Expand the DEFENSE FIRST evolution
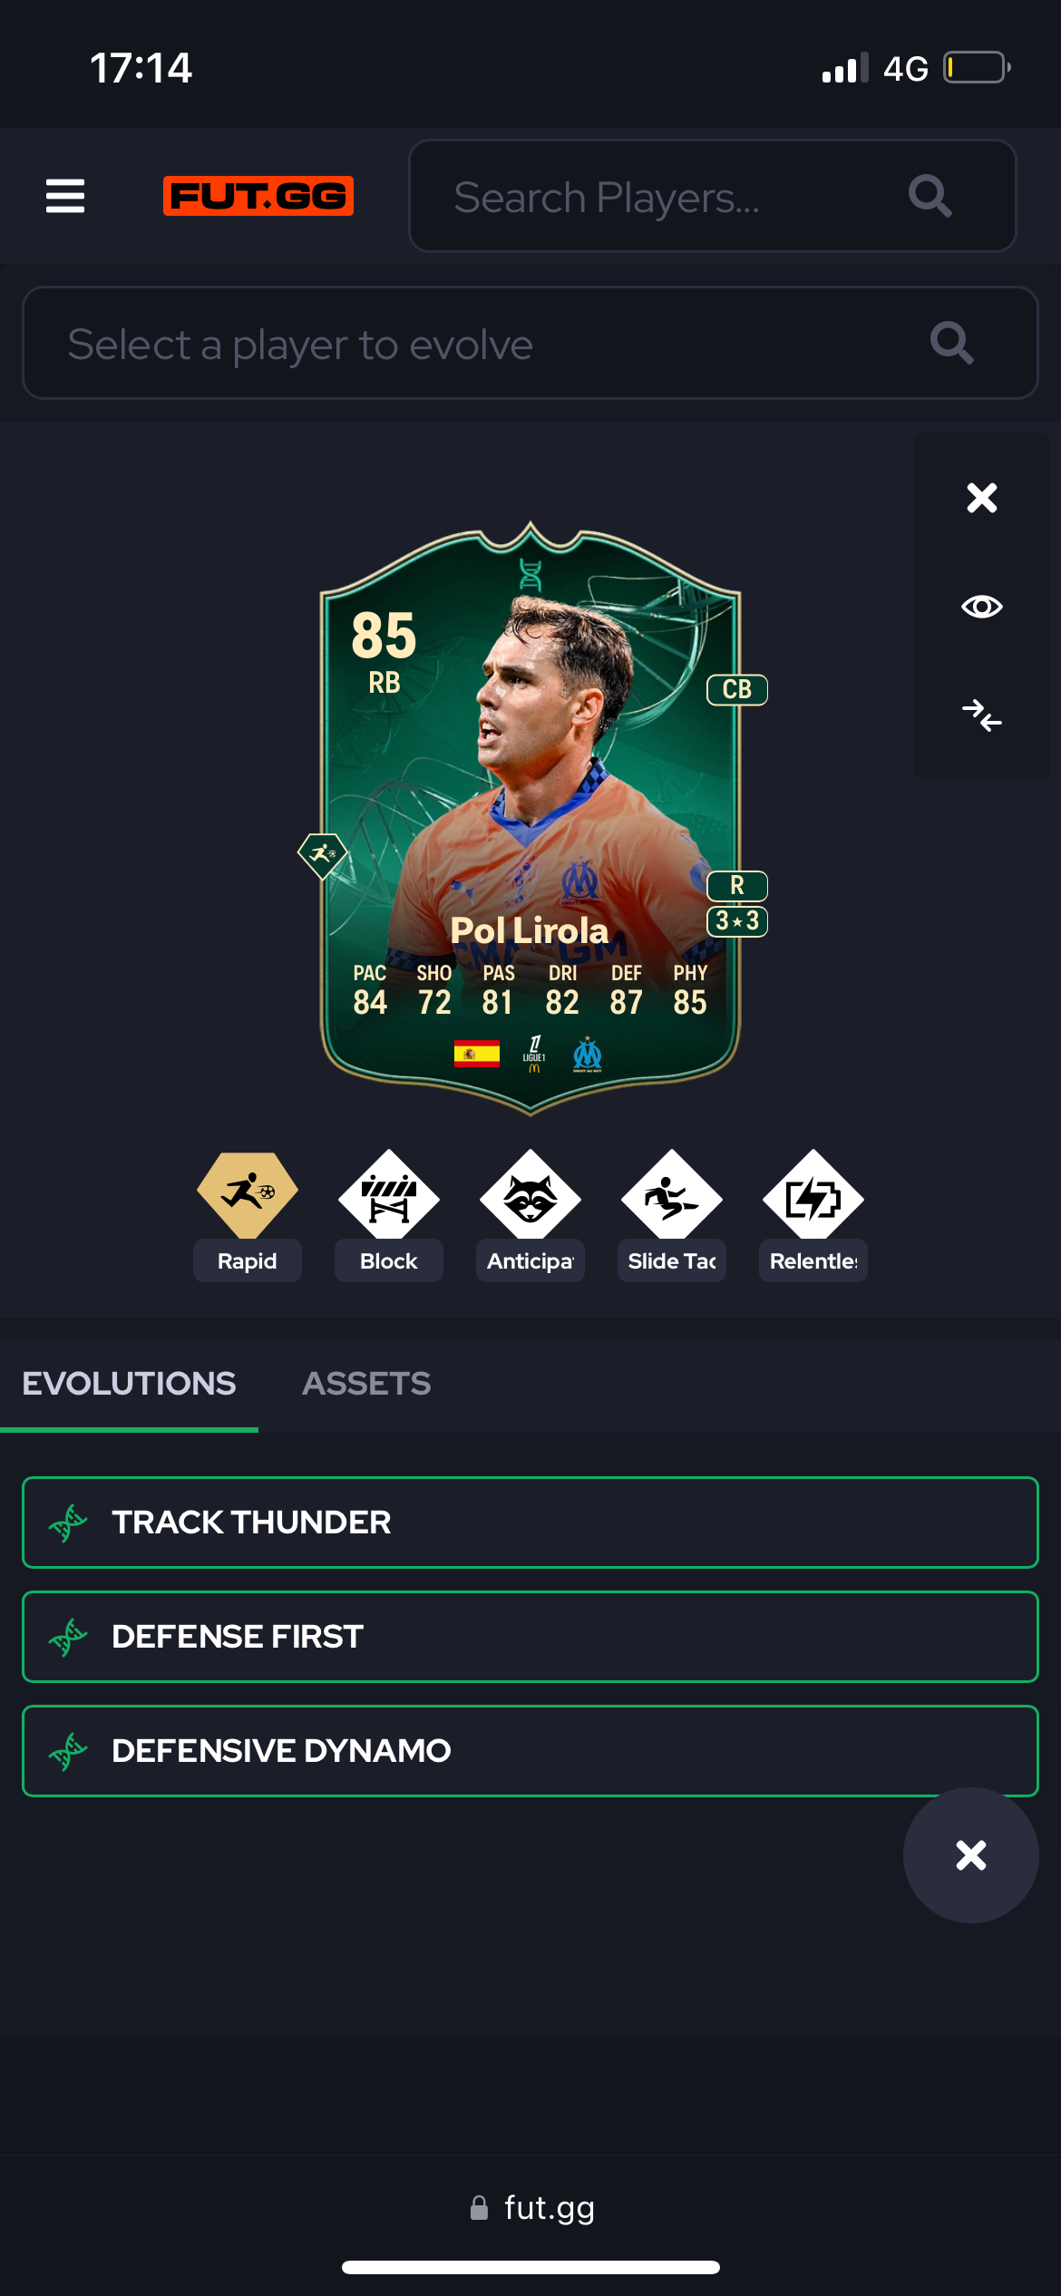This screenshot has width=1061, height=2296. pos(530,1637)
